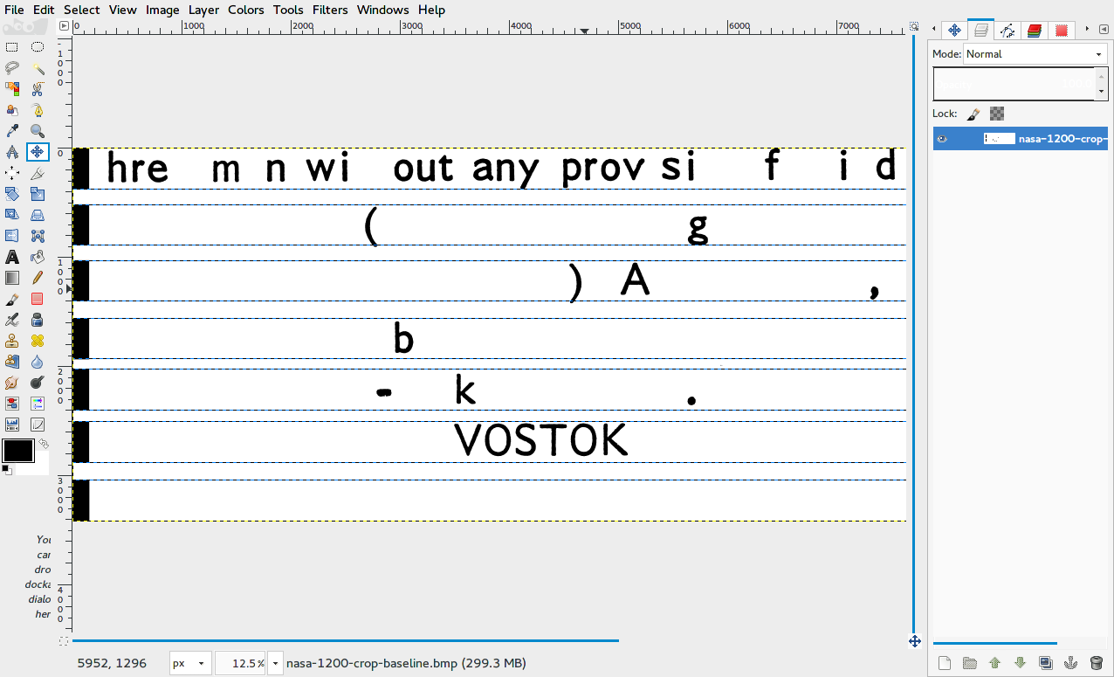Toggle zoom-on-resize button at ruler top-right
The width and height of the screenshot is (1114, 677).
tap(914, 26)
